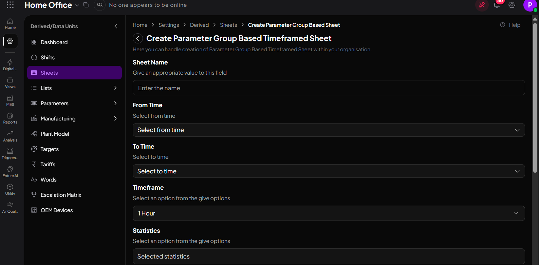539x265 pixels.
Task: Click the back arrow beside page title
Action: (137, 38)
